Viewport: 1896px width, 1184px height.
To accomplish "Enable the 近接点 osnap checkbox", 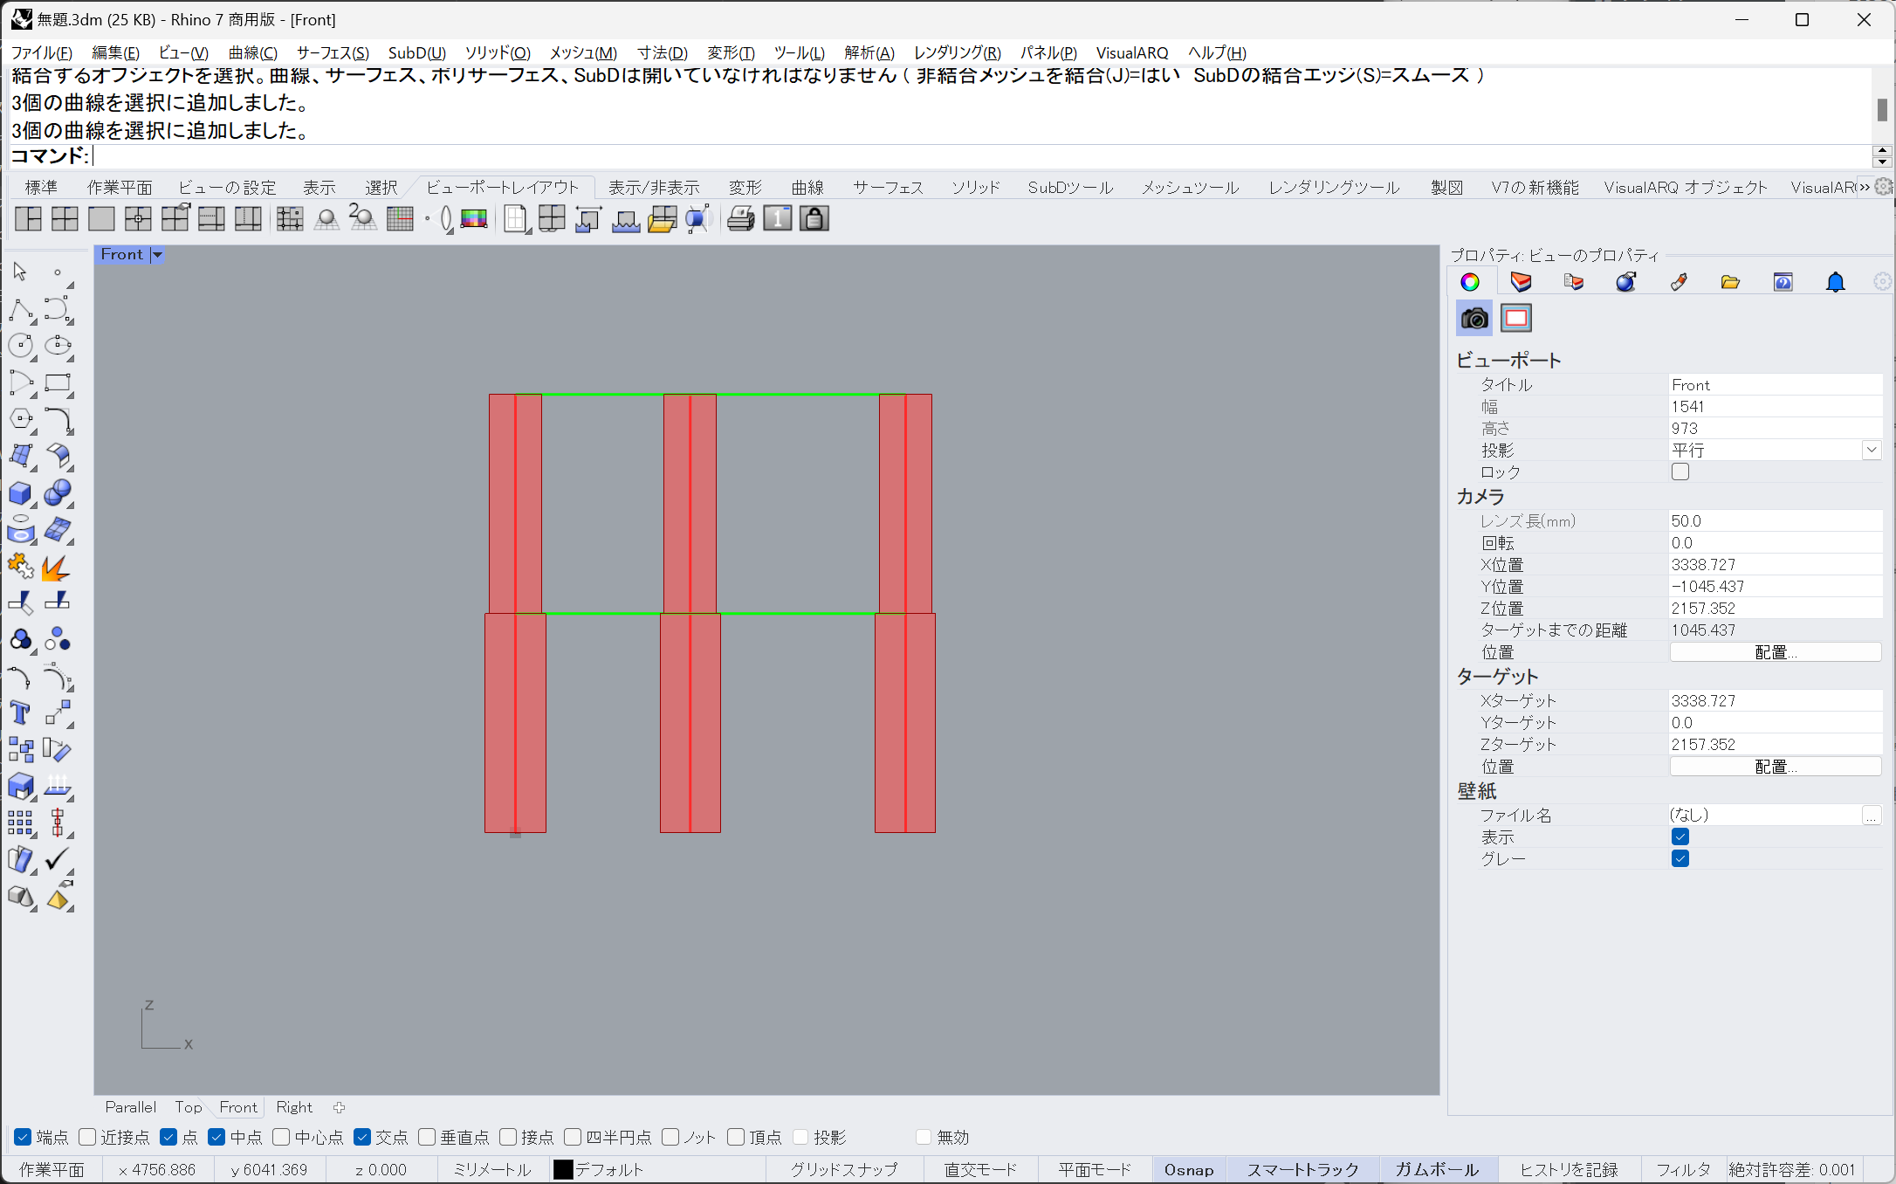I will point(87,1137).
